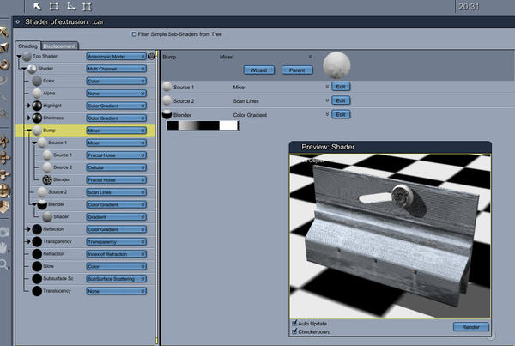
Task: Open the Multi Channel dropdown
Action: click(116, 69)
